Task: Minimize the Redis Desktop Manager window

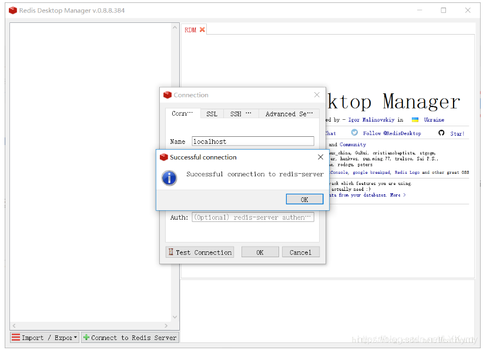Action: click(x=420, y=10)
